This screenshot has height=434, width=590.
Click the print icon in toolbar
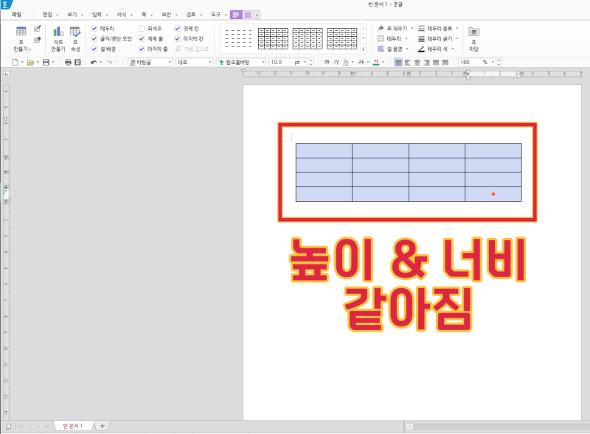pyautogui.click(x=69, y=63)
